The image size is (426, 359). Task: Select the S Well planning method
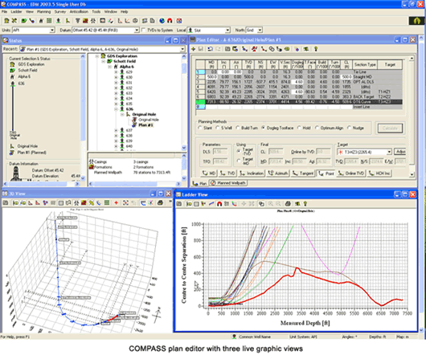coord(217,128)
